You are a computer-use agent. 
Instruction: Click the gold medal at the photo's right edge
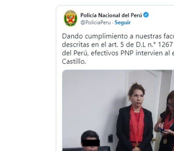point(165,141)
